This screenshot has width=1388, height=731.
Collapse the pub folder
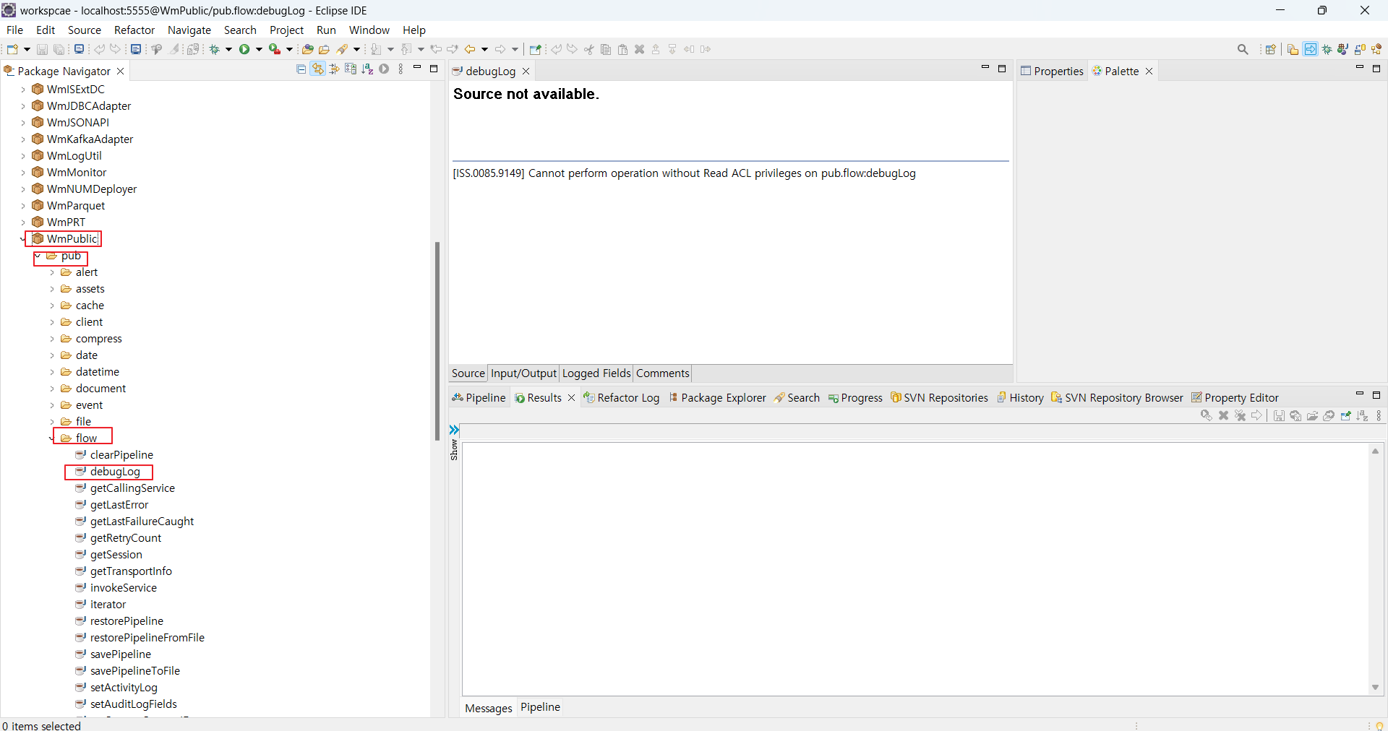click(38, 256)
